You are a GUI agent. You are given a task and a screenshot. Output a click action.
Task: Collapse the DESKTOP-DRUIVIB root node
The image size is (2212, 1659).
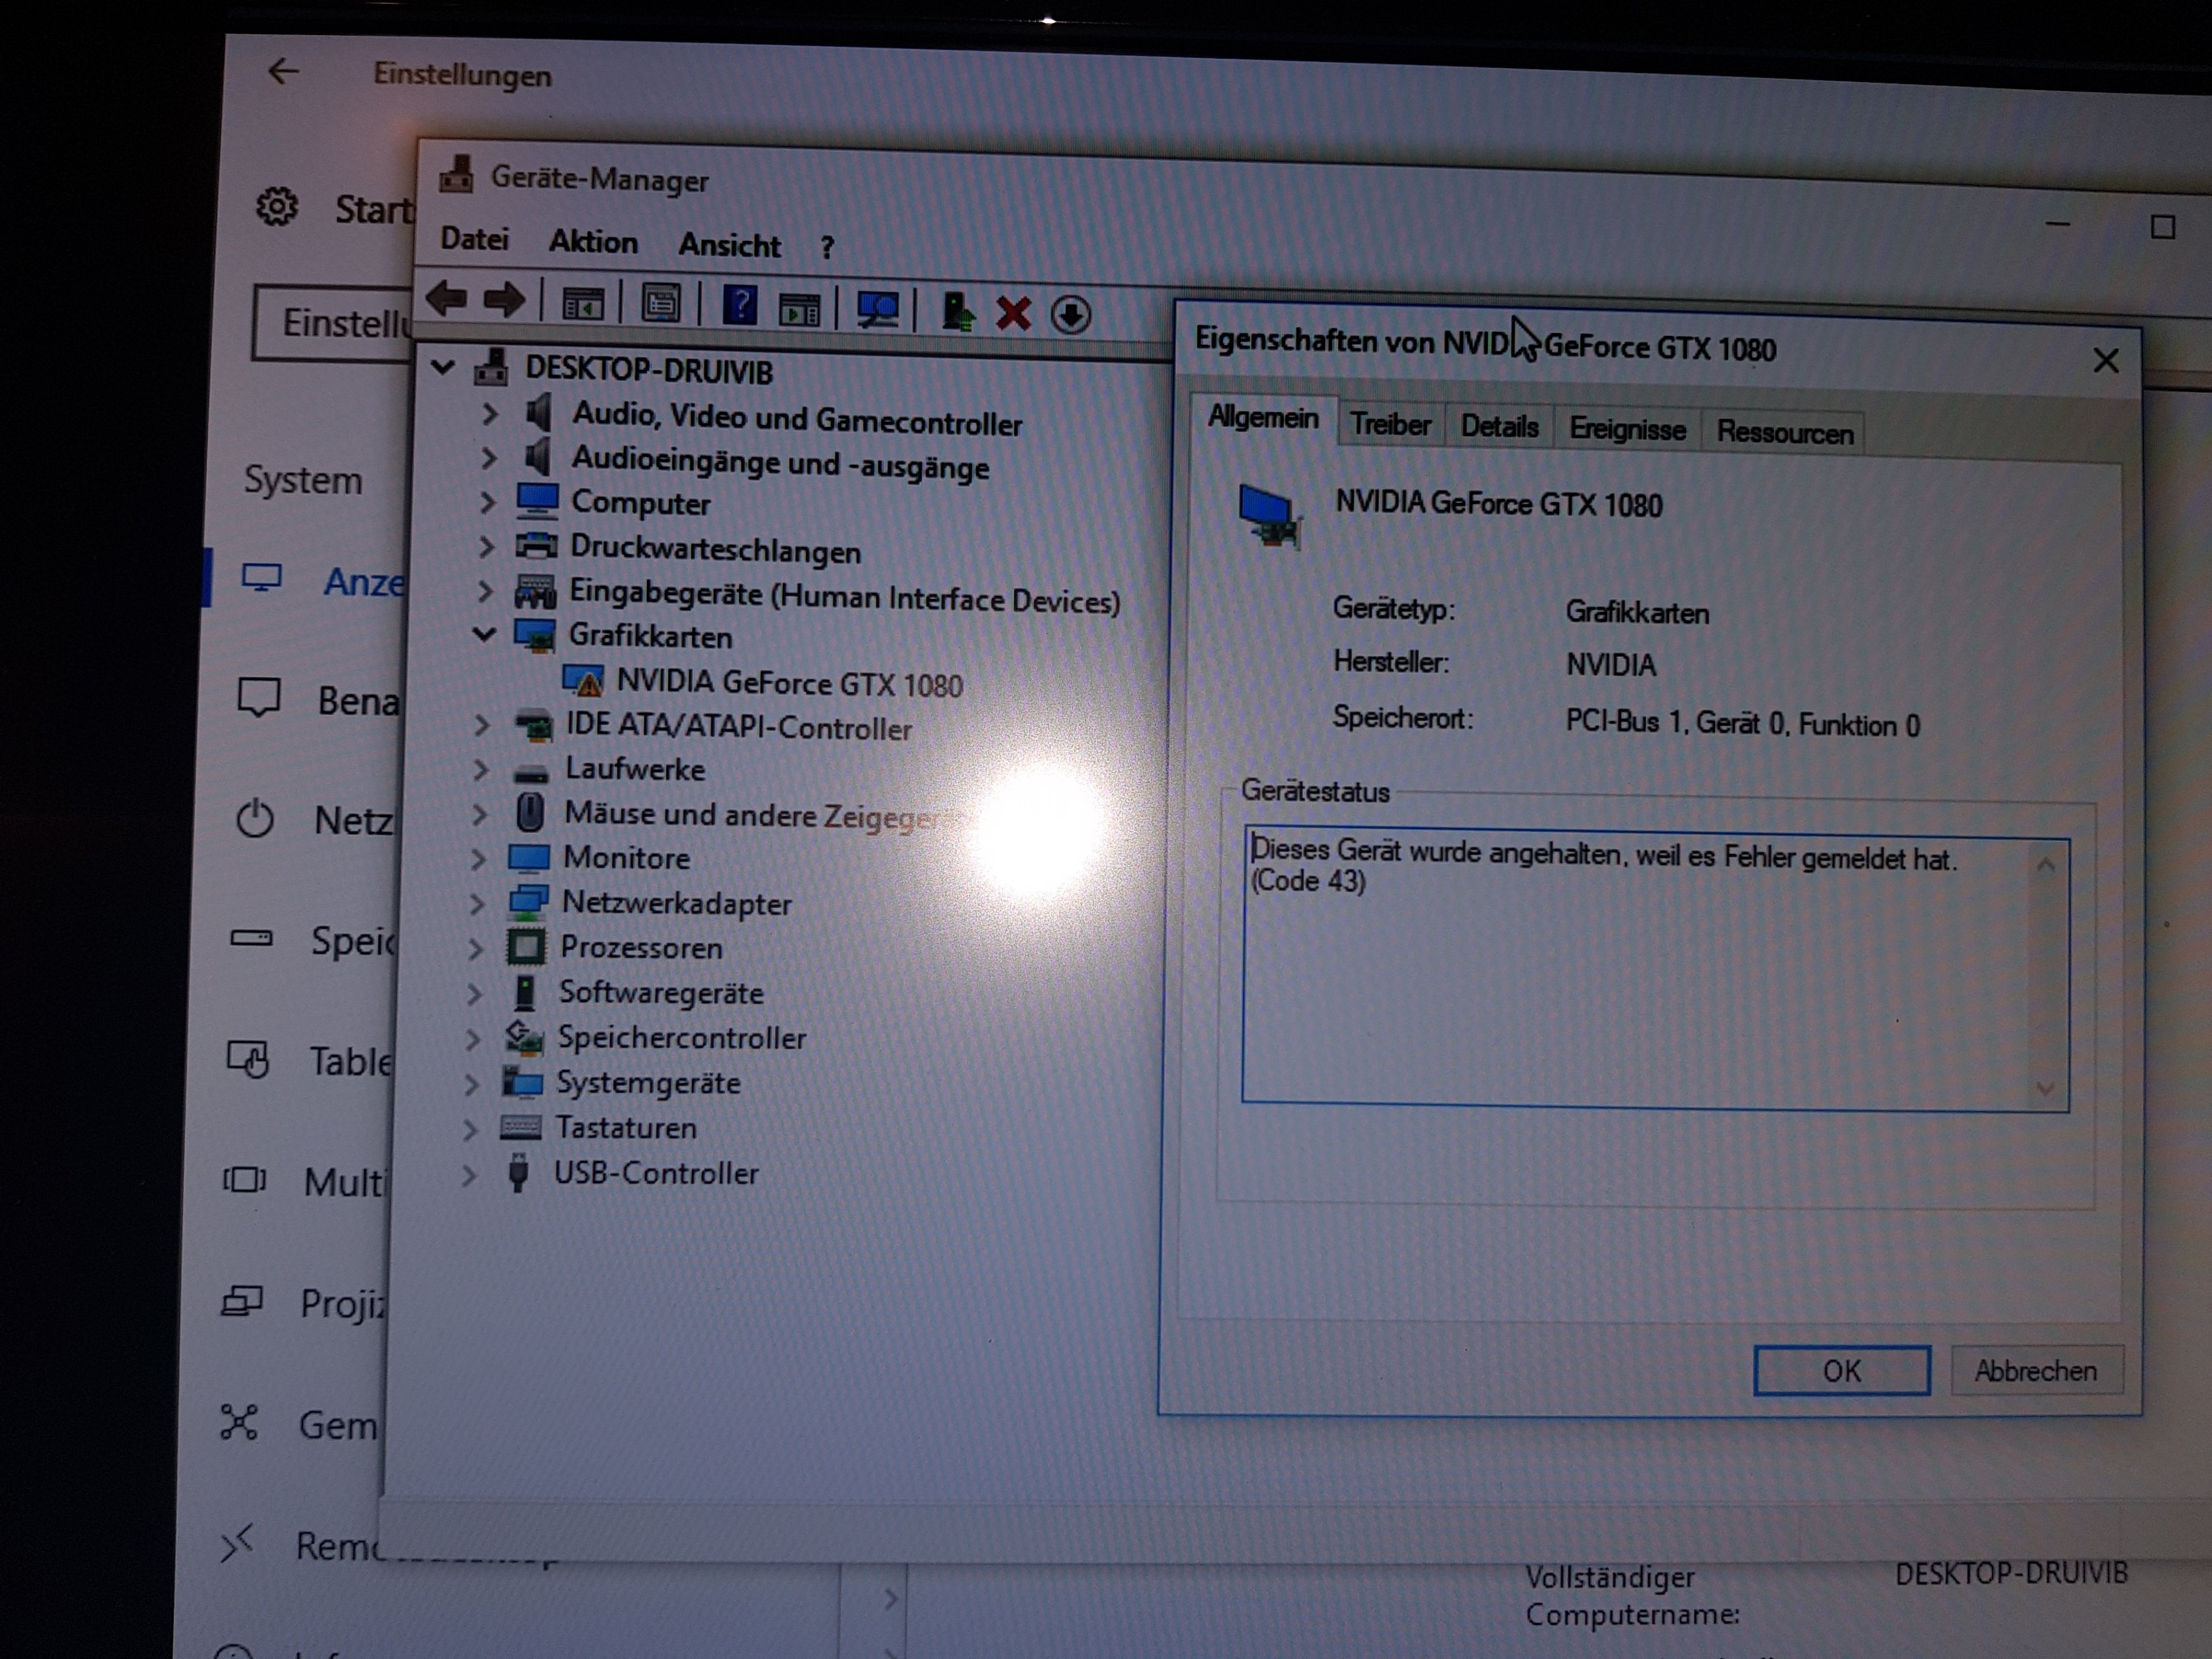[443, 367]
